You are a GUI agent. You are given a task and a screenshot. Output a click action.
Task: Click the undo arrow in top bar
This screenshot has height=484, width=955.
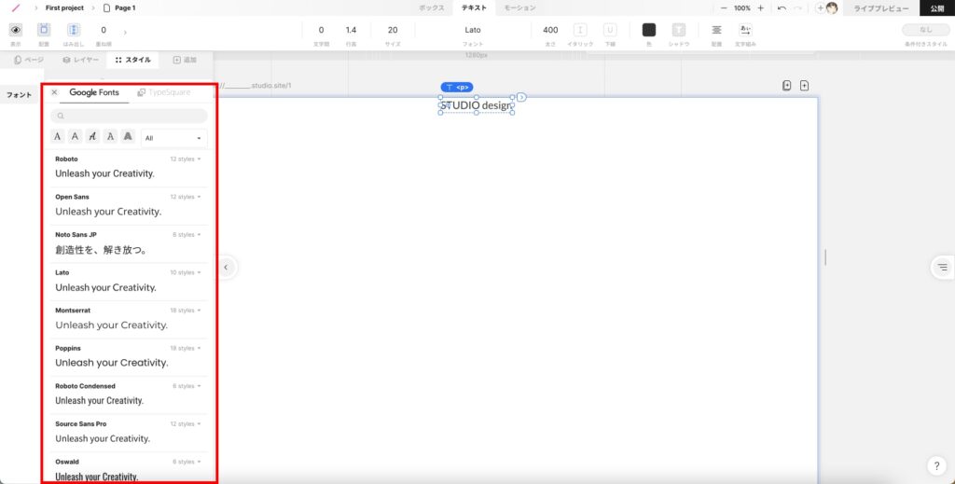click(782, 7)
